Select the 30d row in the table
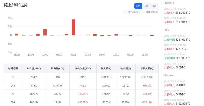This screenshot has width=204, height=106. pyautogui.click(x=81, y=102)
